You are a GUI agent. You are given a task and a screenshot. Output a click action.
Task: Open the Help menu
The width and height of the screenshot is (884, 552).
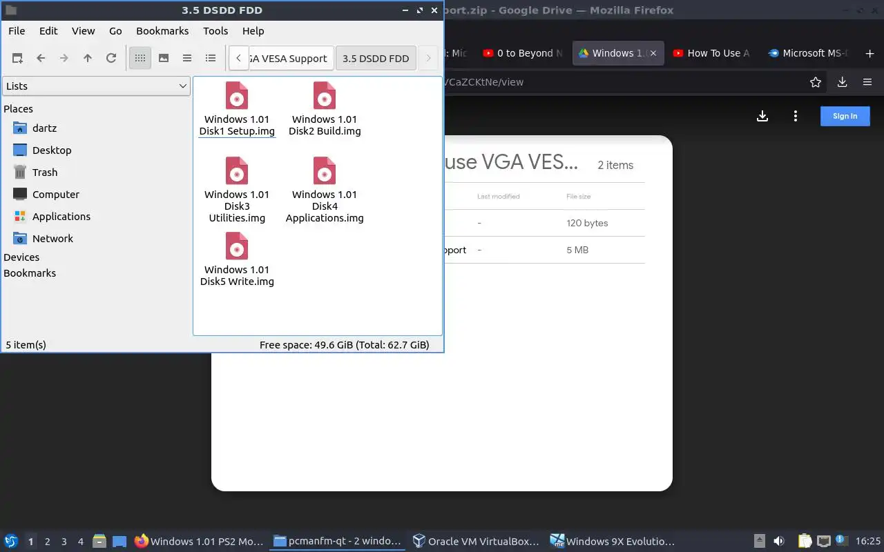coord(253,31)
